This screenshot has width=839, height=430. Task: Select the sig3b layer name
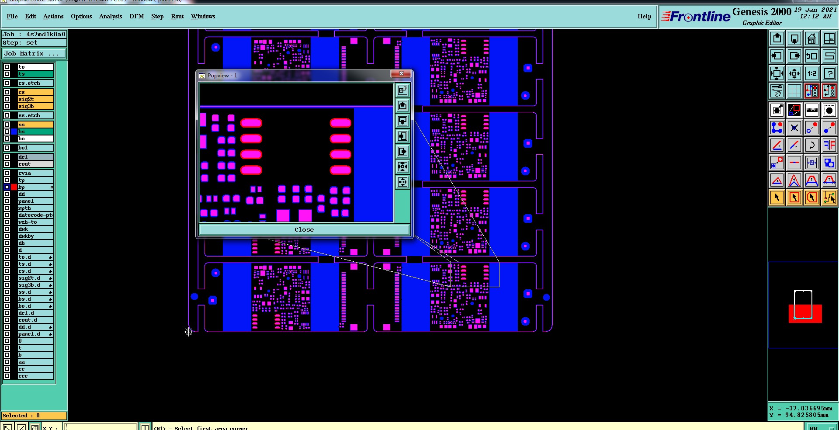pos(35,106)
